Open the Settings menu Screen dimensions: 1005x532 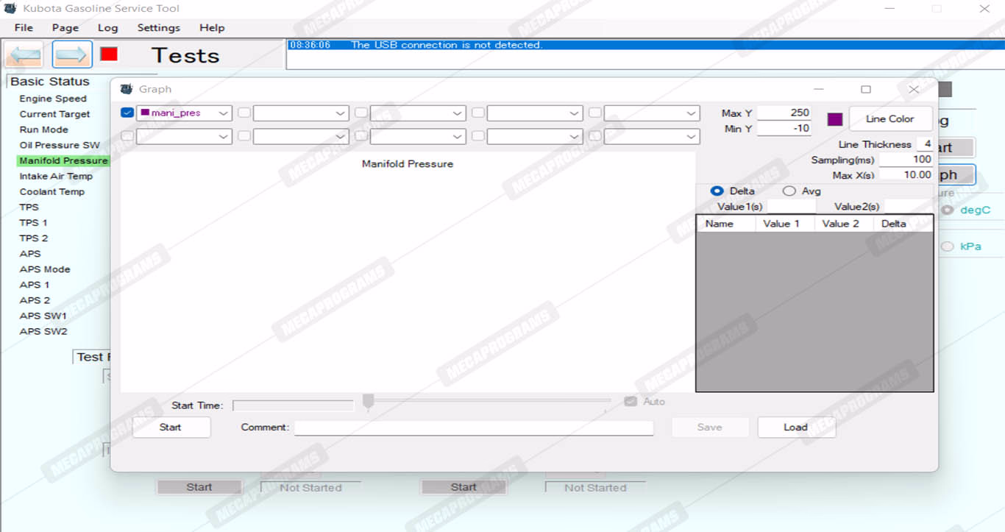158,28
